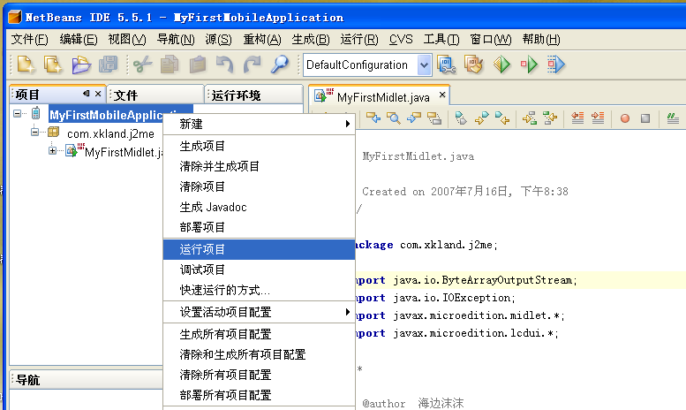Click the Find magnifier icon in main toolbar
Viewport: 686px width, 410px height.
point(280,65)
